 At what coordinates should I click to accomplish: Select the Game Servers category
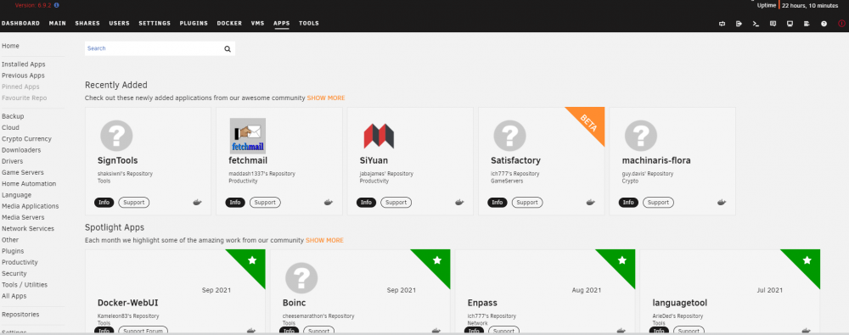[23, 173]
